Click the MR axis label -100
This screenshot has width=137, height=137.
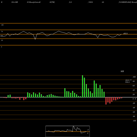pyautogui.click(x=134, y=121)
